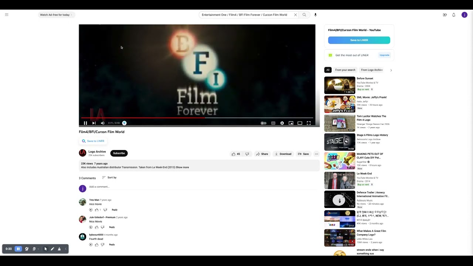The width and height of the screenshot is (473, 266).
Task: Dislike Trex Man's comment
Action: [x=105, y=210]
